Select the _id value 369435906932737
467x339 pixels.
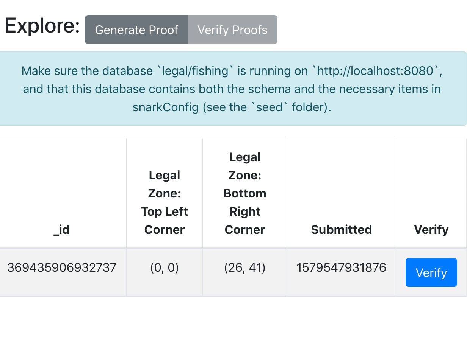(x=62, y=268)
